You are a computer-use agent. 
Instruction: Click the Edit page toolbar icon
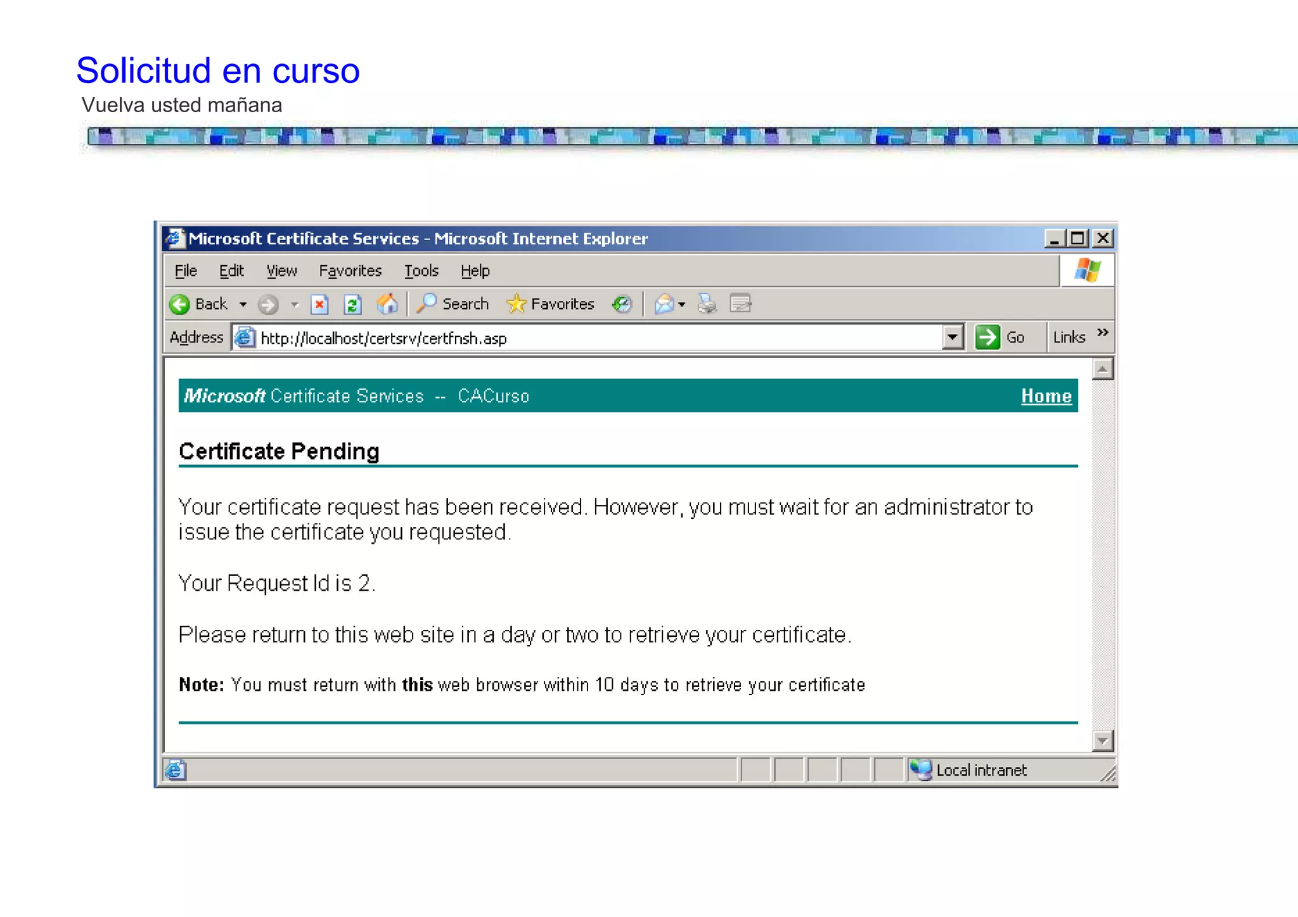pyautogui.click(x=740, y=304)
